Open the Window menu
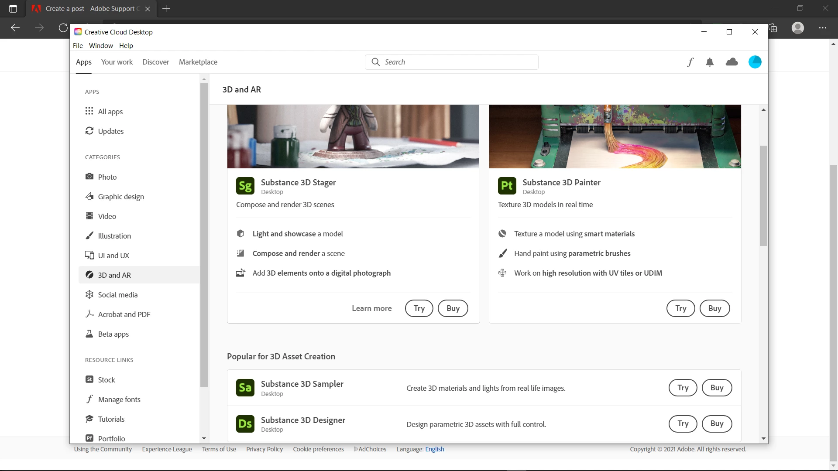This screenshot has height=471, width=838. (x=101, y=46)
